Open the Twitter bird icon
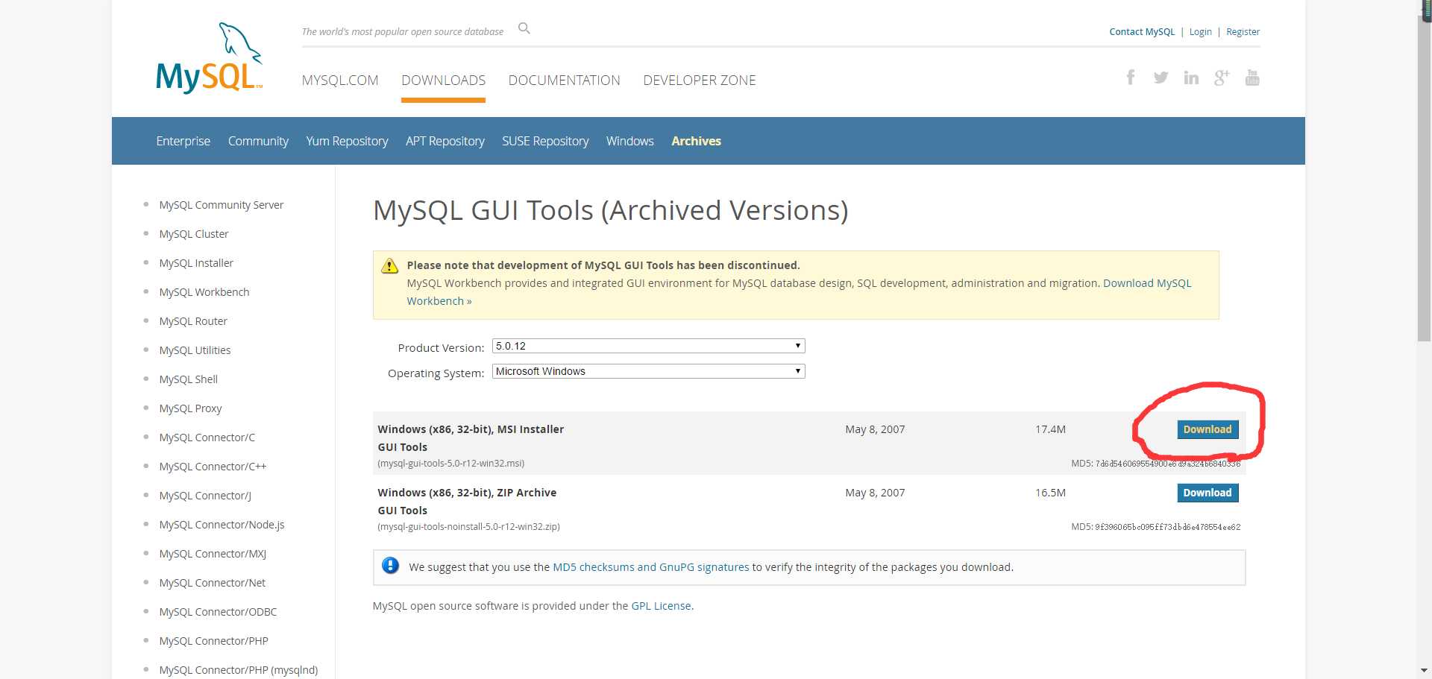Screen dimensions: 1432x679 tap(1161, 78)
